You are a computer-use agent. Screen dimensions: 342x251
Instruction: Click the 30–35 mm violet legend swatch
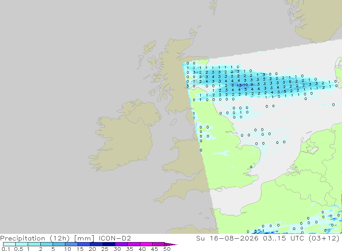point(121,244)
